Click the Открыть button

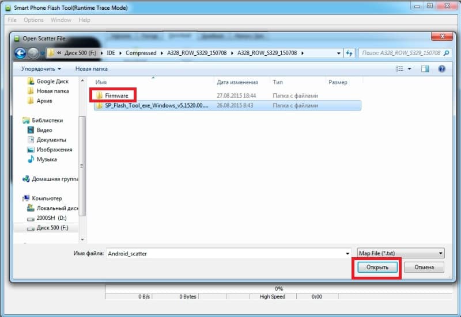(x=377, y=268)
